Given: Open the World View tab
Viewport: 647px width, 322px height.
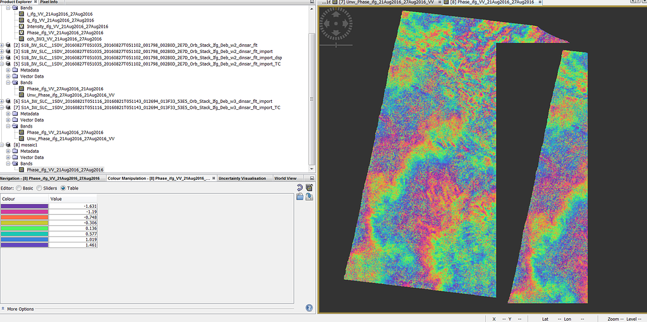Looking at the screenshot, I should (285, 179).
